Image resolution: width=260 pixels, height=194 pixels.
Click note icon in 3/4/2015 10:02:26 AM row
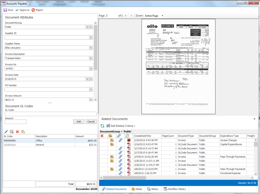pos(112,157)
